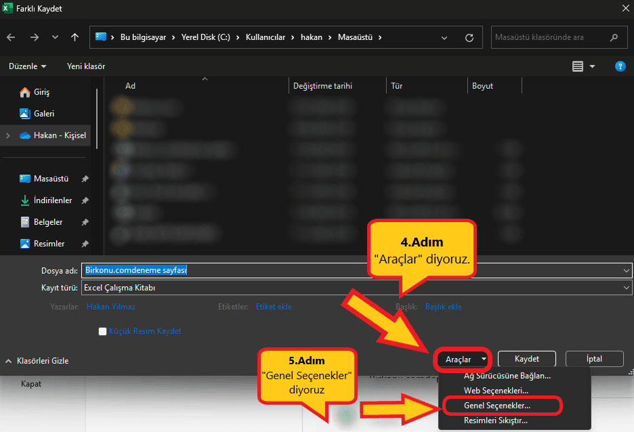Open İndirilenler folder in sidebar
Viewport: 634px width, 432px height.
click(52, 200)
